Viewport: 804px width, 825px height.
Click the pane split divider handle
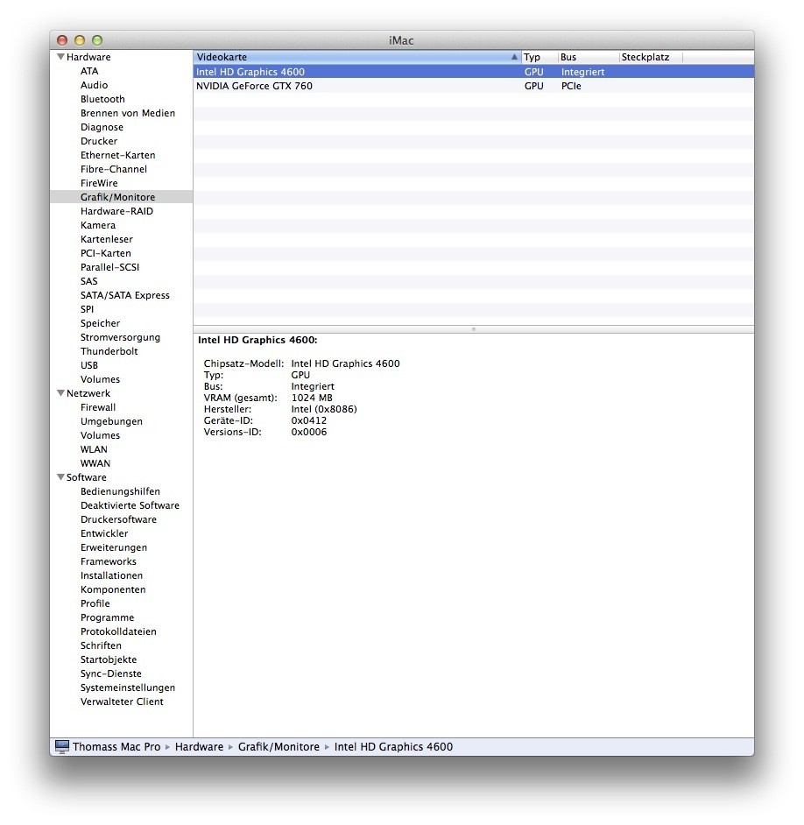pos(474,329)
